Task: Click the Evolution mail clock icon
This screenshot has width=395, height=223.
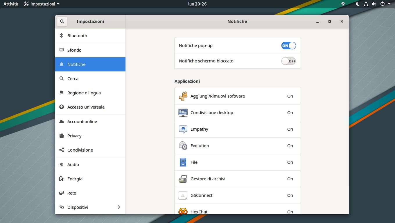Action: tap(183, 146)
